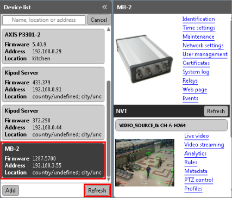Click the device search input field
Image resolution: width=232 pixels, height=198 pixels.
tap(44, 20)
